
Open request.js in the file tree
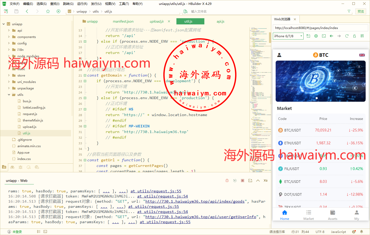click(x=30, y=114)
